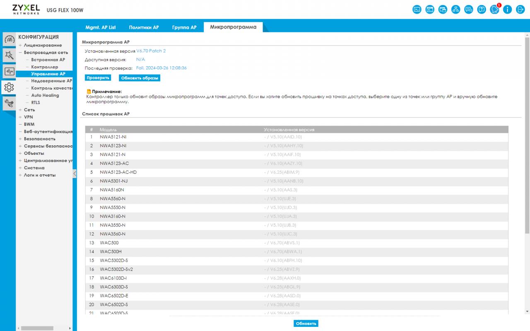Click the Проверить button
This screenshot has height=331, width=530.
98,78
